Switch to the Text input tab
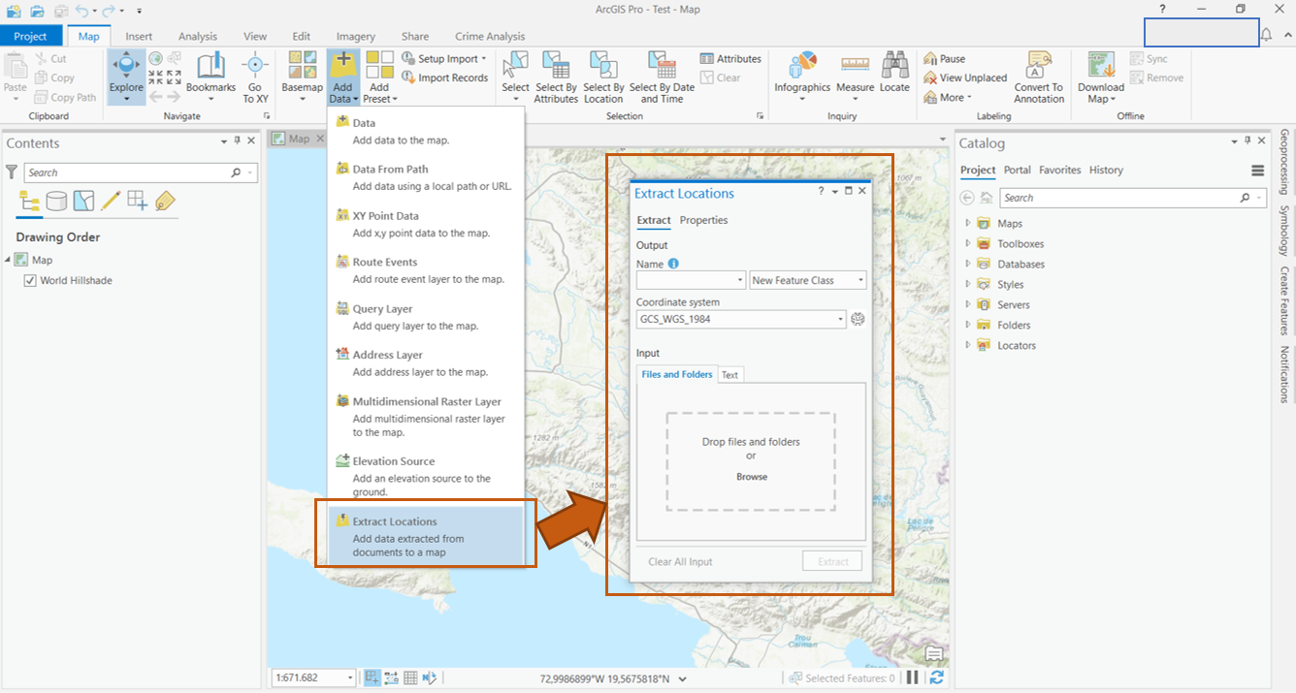This screenshot has width=1296, height=693. 729,375
